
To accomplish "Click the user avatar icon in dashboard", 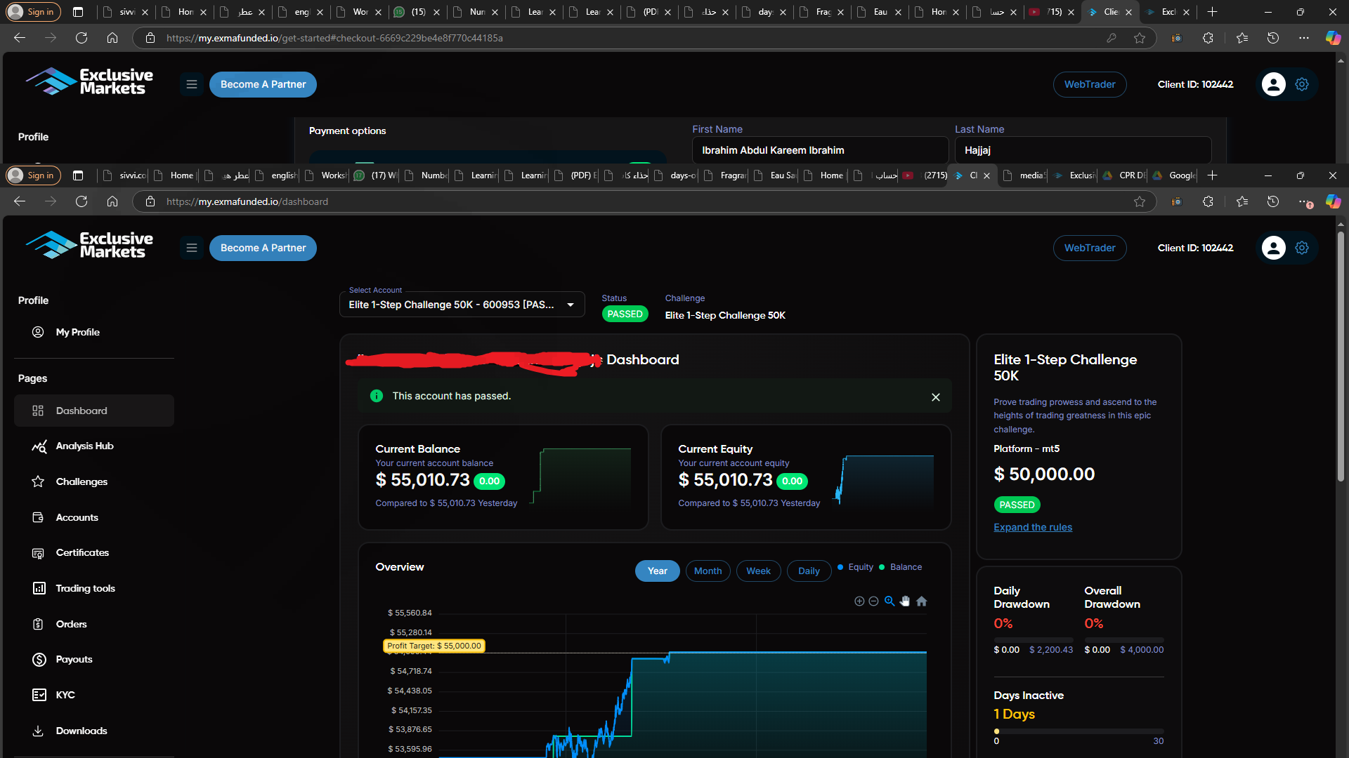I will 1273,248.
